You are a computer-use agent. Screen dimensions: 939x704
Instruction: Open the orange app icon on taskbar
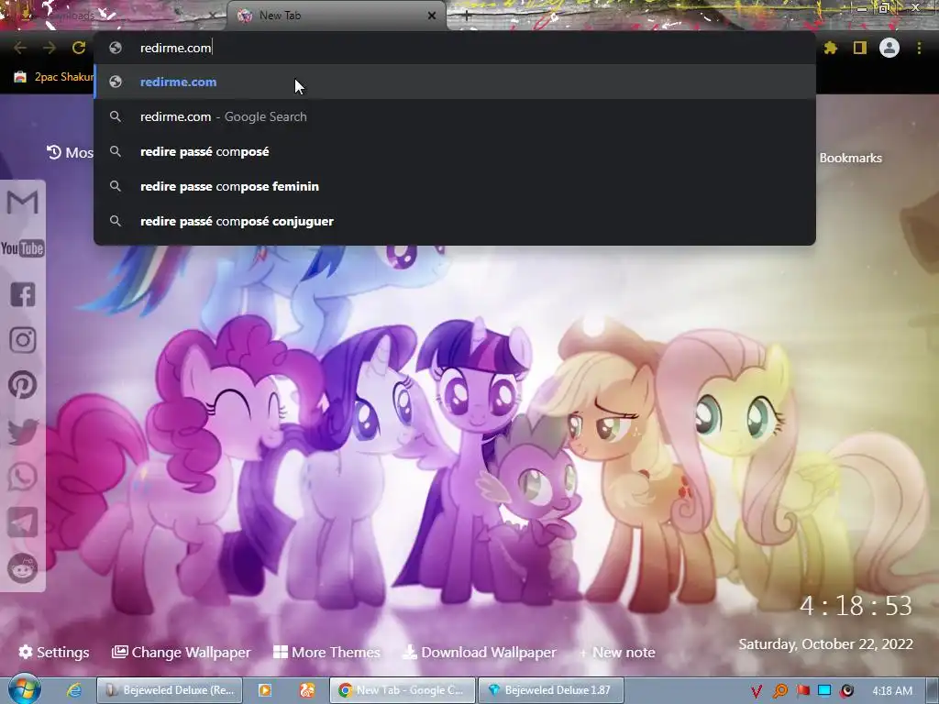coord(306,690)
